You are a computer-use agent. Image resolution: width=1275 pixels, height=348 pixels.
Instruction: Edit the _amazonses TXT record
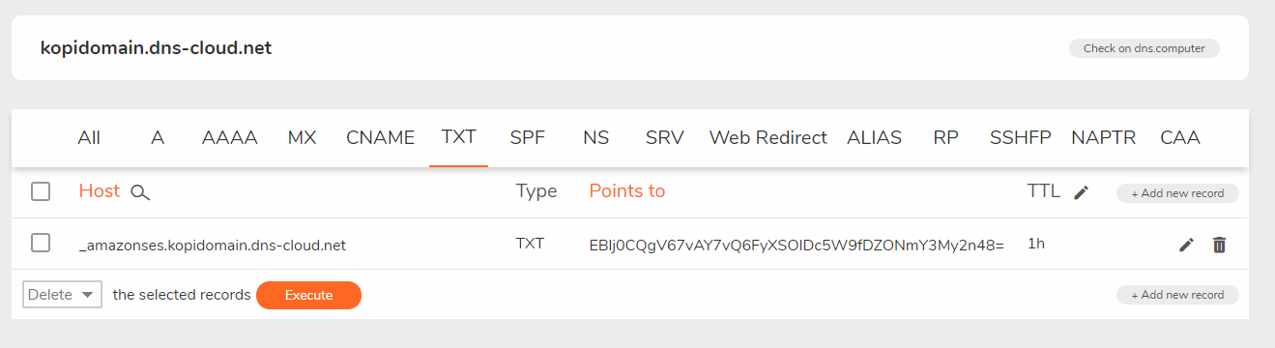(1186, 245)
